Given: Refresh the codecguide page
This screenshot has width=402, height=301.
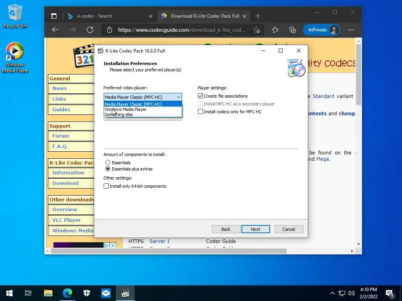Looking at the screenshot, I should [x=90, y=30].
